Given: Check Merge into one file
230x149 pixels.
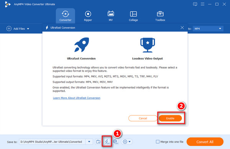Looking at the screenshot, I should (x=158, y=142).
